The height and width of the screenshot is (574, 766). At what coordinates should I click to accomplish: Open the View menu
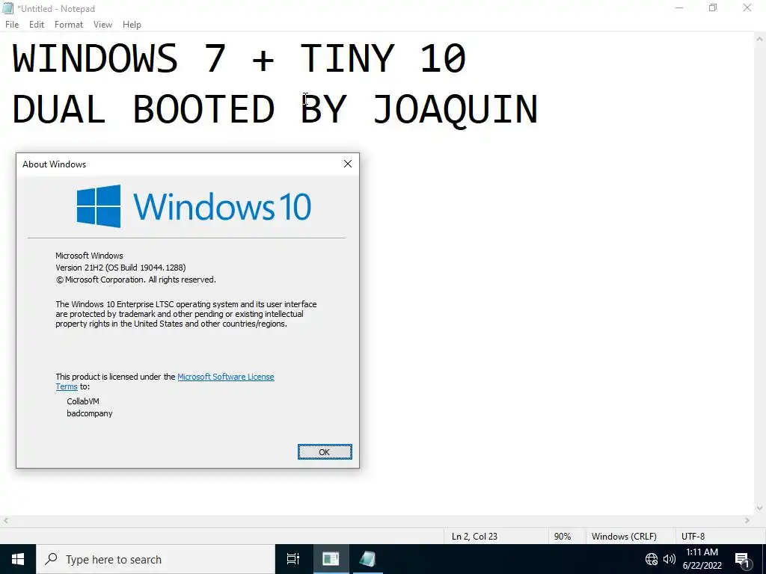coord(102,25)
